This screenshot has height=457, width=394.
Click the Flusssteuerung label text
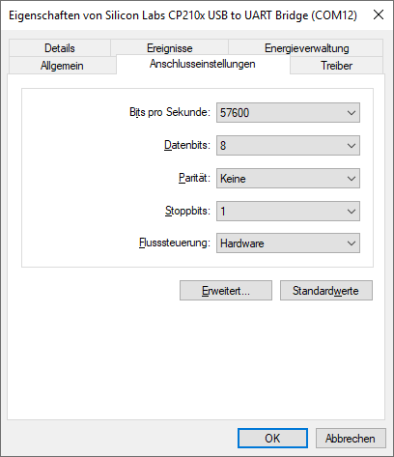click(175, 243)
